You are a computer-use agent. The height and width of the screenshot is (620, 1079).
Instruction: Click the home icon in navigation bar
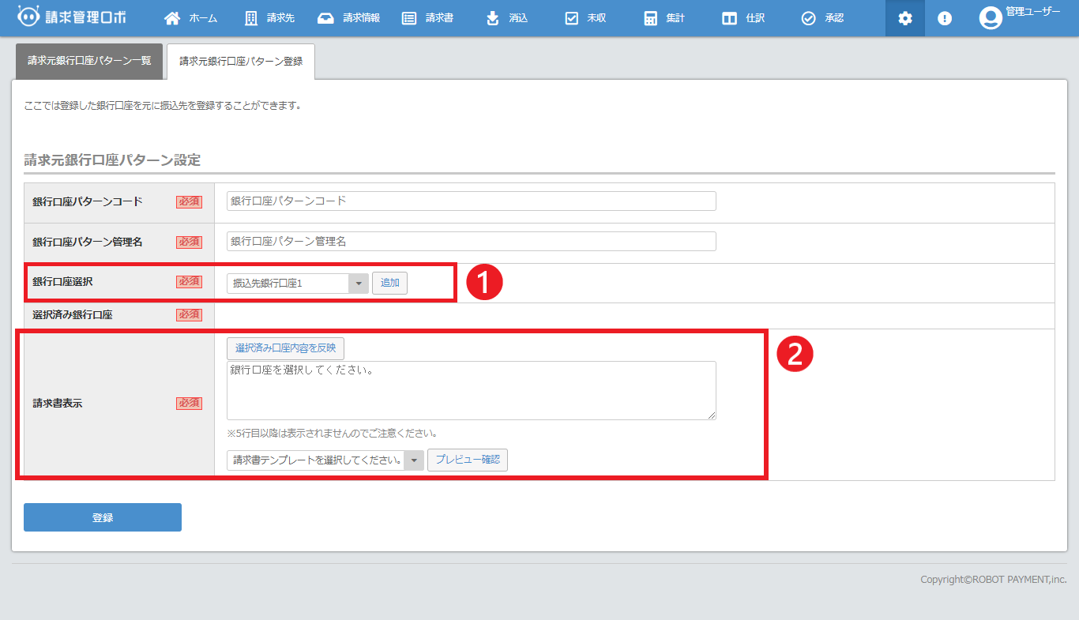[x=171, y=18]
